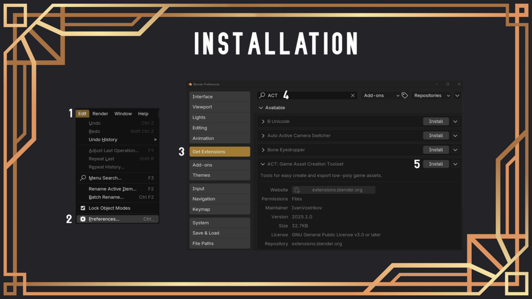
Task: Collapse the Available section
Action: (x=260, y=108)
